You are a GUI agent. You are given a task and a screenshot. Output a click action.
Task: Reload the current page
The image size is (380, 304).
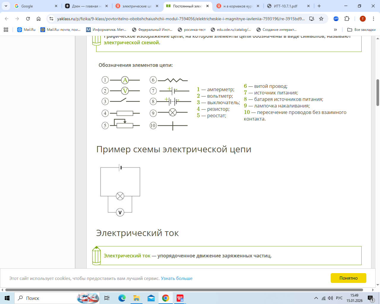click(28, 19)
